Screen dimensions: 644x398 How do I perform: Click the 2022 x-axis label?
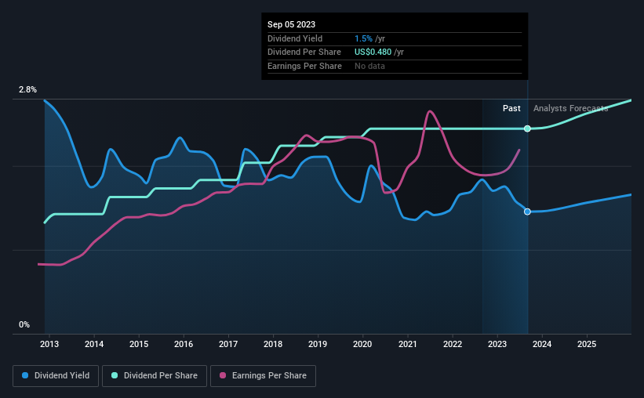pos(453,344)
